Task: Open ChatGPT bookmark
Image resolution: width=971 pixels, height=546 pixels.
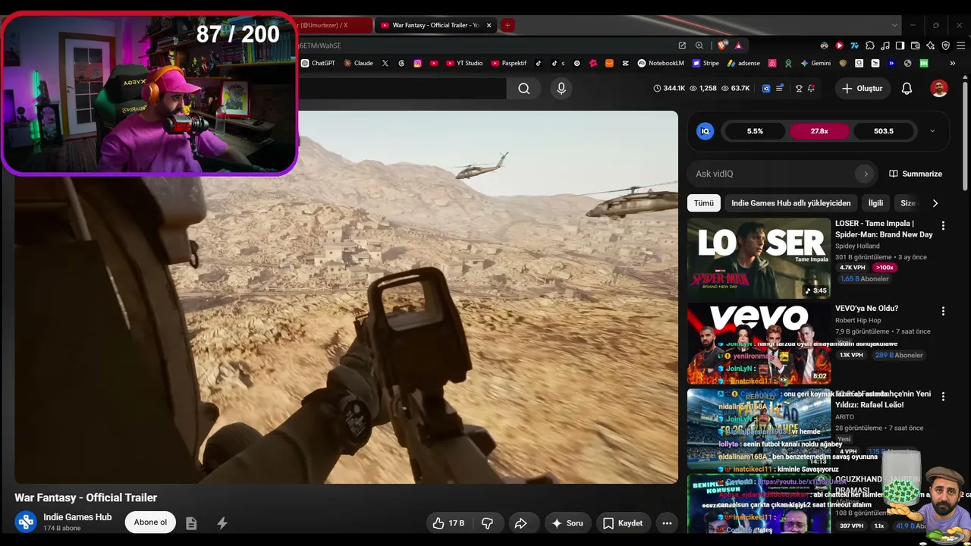Action: coord(318,64)
